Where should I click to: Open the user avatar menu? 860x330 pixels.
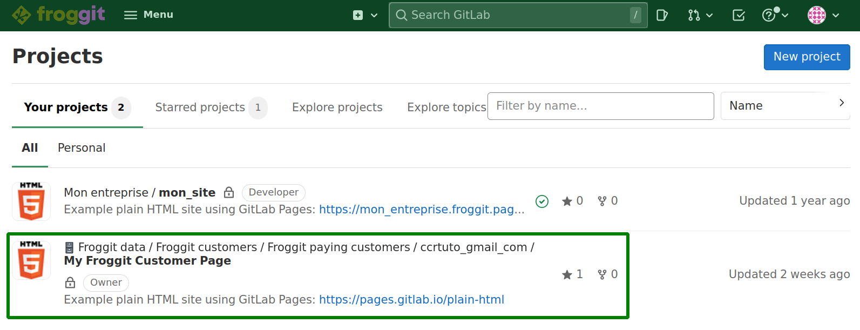click(823, 15)
